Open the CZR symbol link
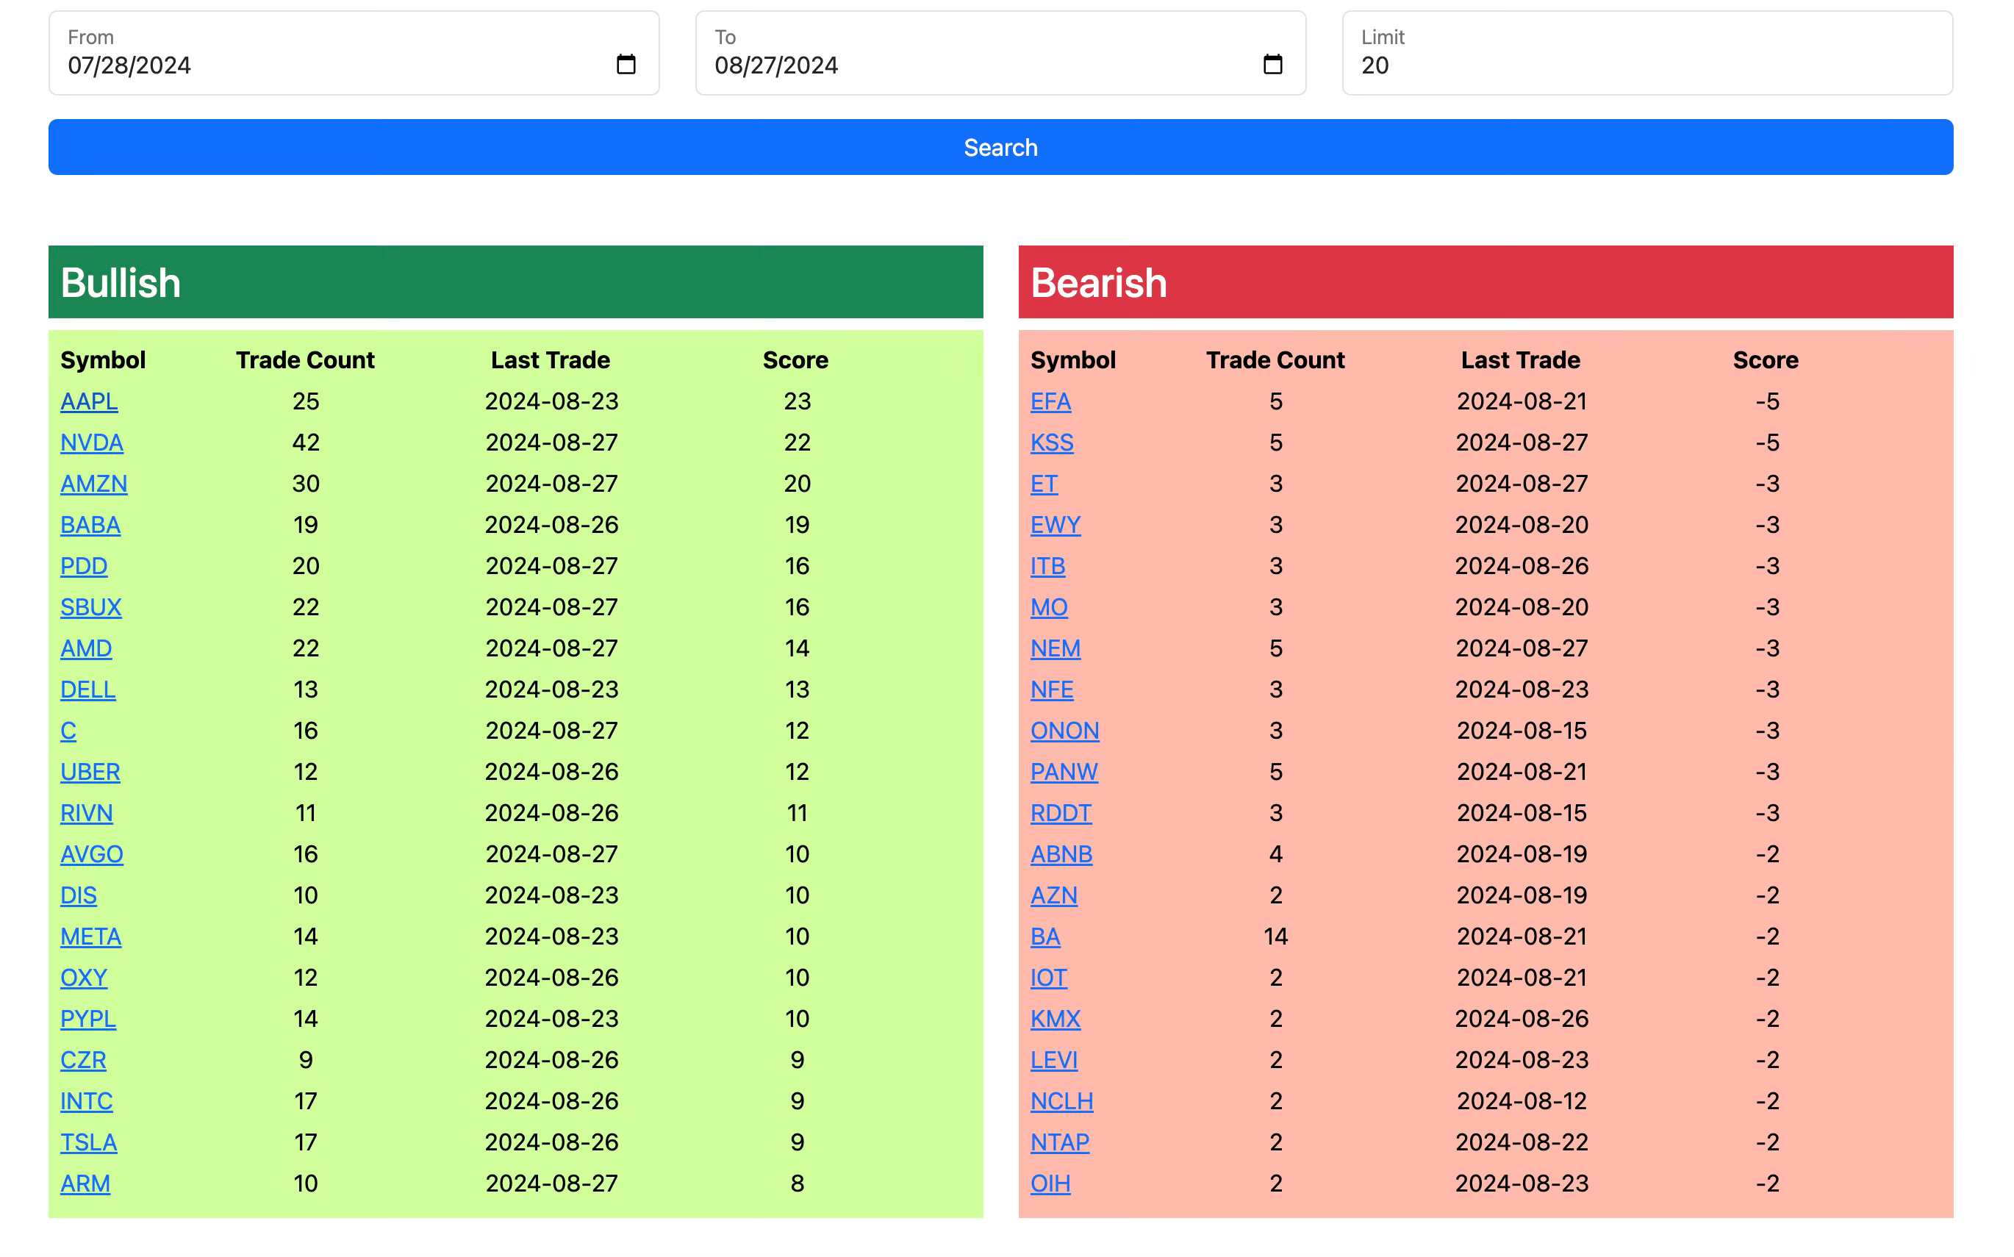 (83, 1060)
